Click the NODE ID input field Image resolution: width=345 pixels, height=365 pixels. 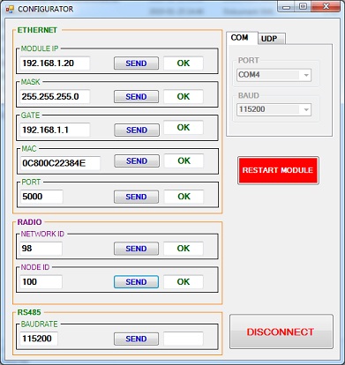tap(41, 282)
